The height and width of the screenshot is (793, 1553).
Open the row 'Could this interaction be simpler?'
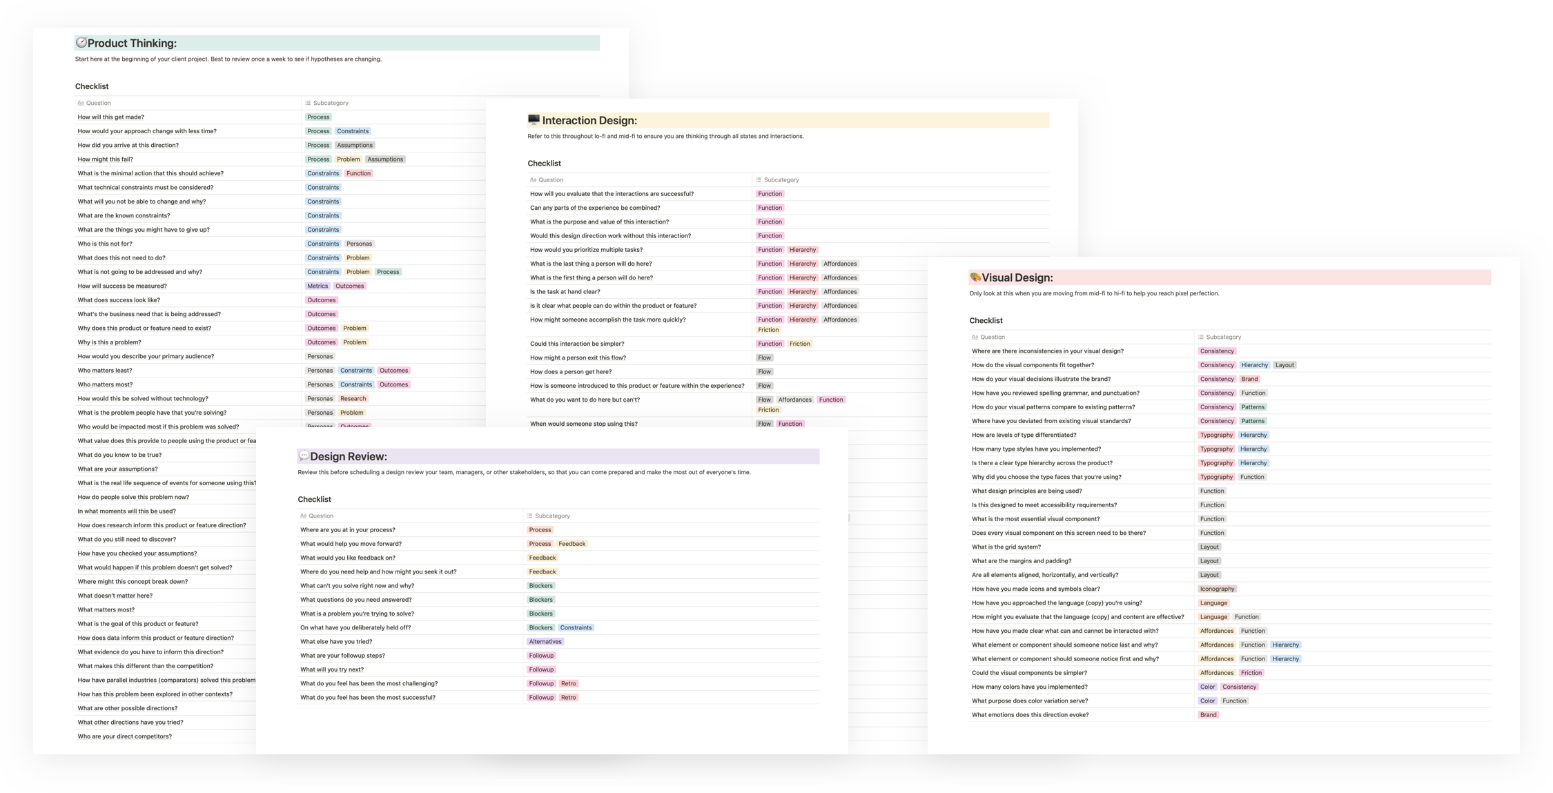pos(577,344)
